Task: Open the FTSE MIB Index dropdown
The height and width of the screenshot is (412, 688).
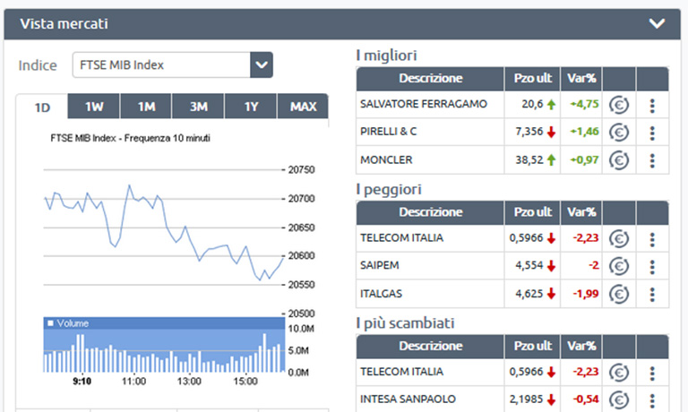Action: [x=262, y=65]
